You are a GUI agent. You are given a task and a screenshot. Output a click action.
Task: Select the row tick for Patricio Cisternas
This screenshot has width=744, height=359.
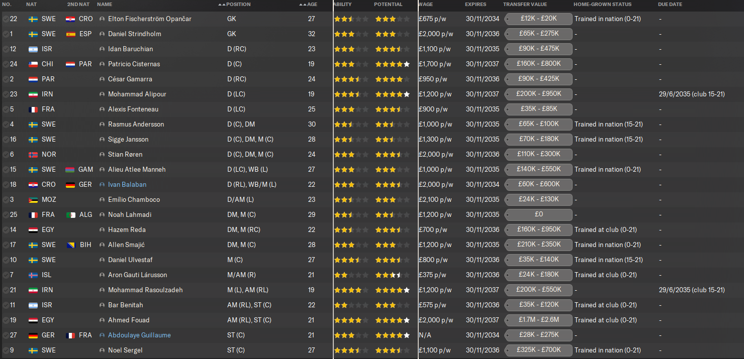pos(6,64)
